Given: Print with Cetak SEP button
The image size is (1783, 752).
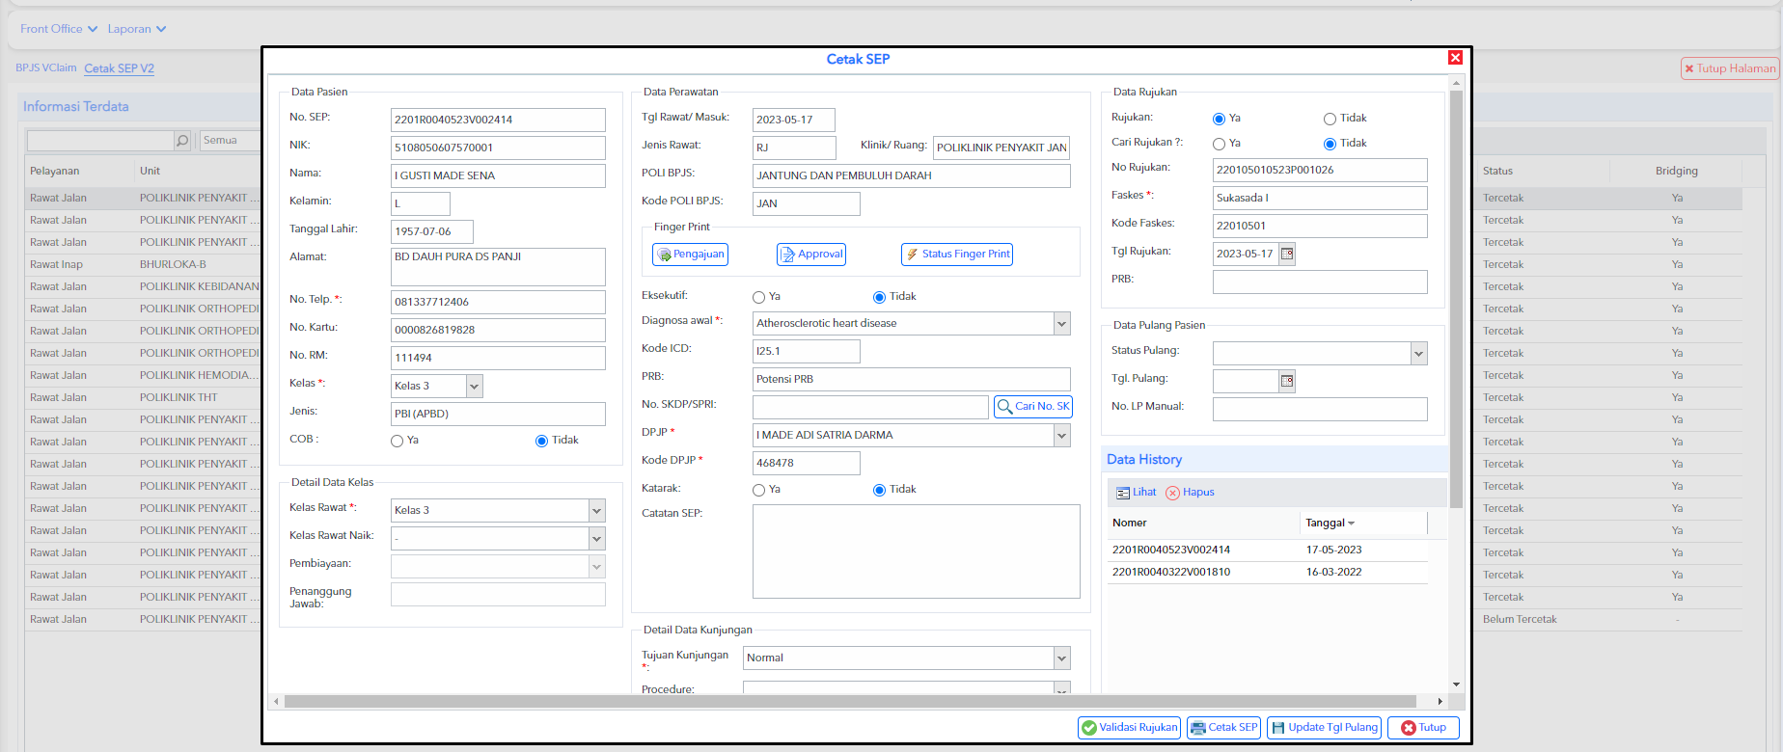Looking at the screenshot, I should coord(1223,728).
